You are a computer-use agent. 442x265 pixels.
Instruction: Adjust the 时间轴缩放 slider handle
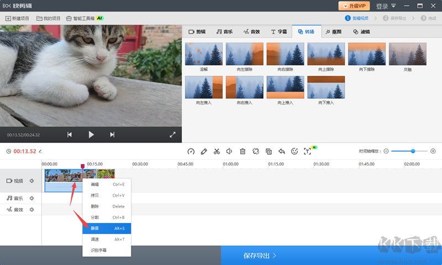tap(413, 151)
